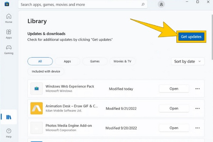Viewport: 213px width, 142px height.
Task: Close the Microsoft Store window
Action: point(208,2)
